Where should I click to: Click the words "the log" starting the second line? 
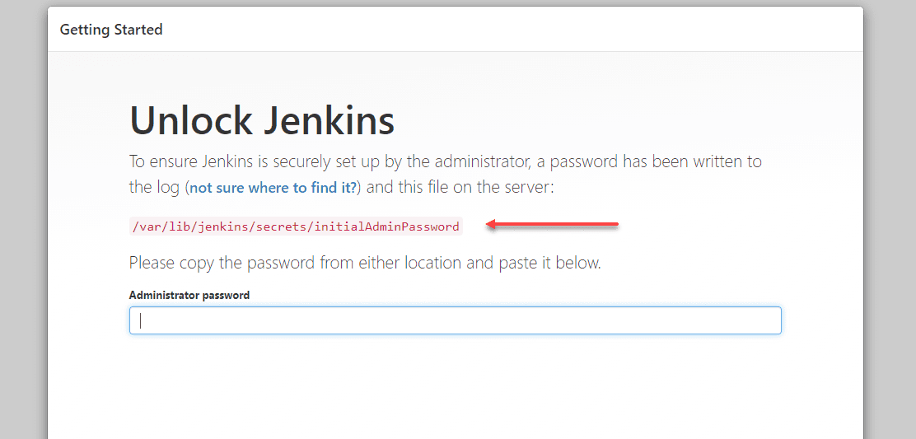tap(154, 187)
